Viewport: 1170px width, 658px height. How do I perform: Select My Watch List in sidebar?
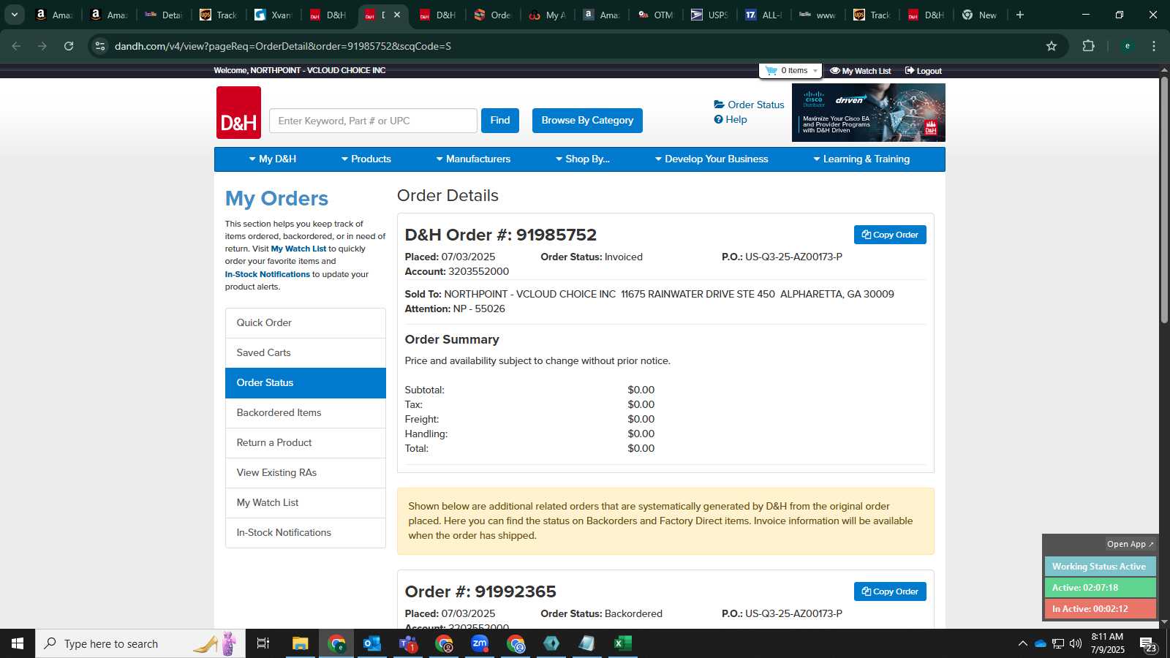click(x=305, y=503)
